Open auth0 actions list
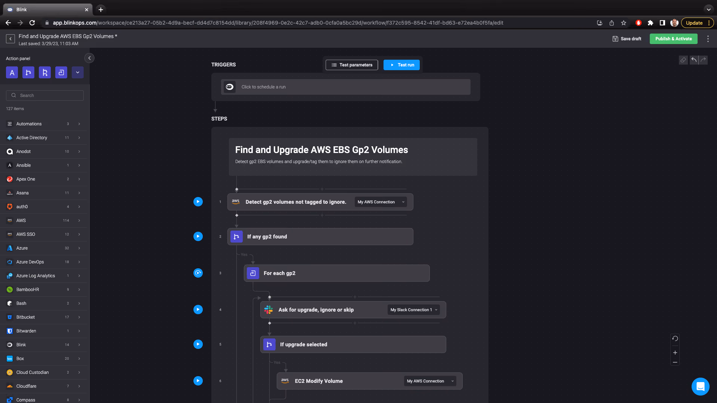717x403 pixels. (43, 207)
